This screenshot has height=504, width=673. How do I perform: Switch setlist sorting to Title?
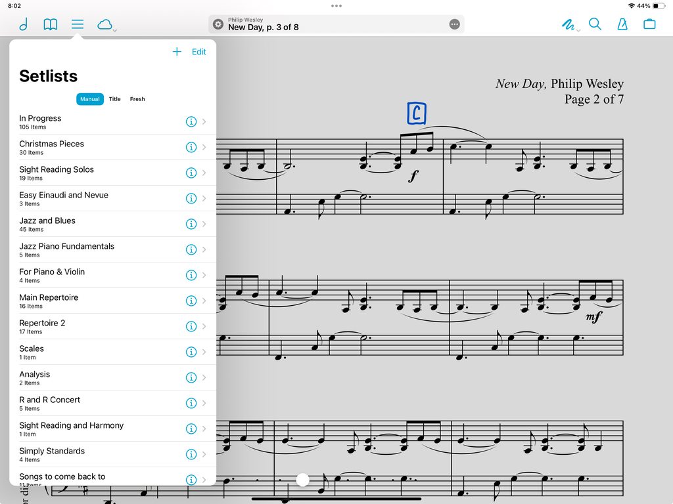tap(115, 99)
